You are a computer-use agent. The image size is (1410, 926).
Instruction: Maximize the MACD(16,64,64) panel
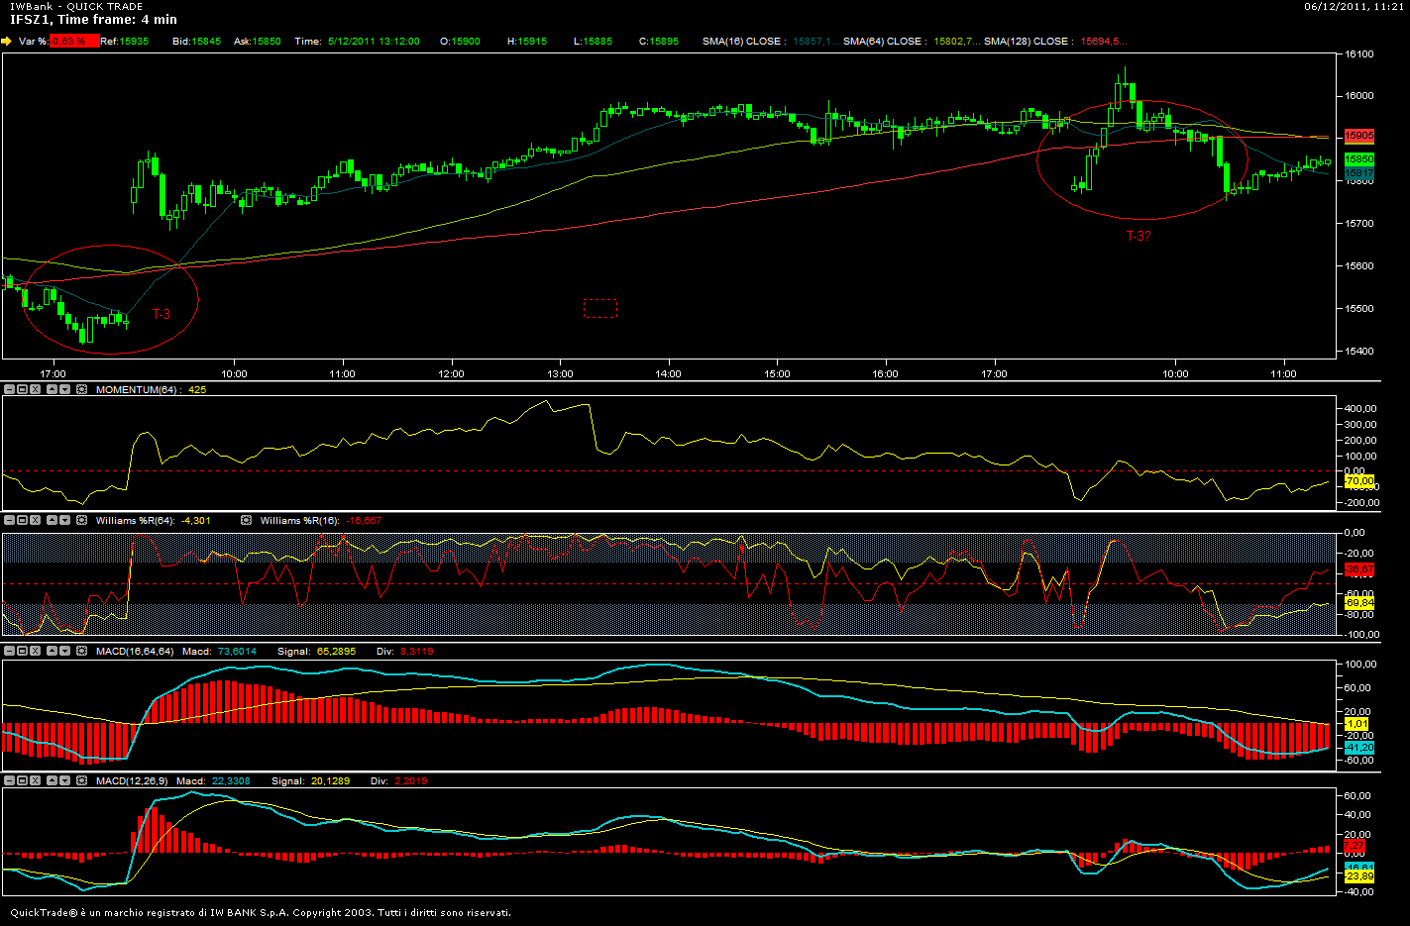[22, 651]
